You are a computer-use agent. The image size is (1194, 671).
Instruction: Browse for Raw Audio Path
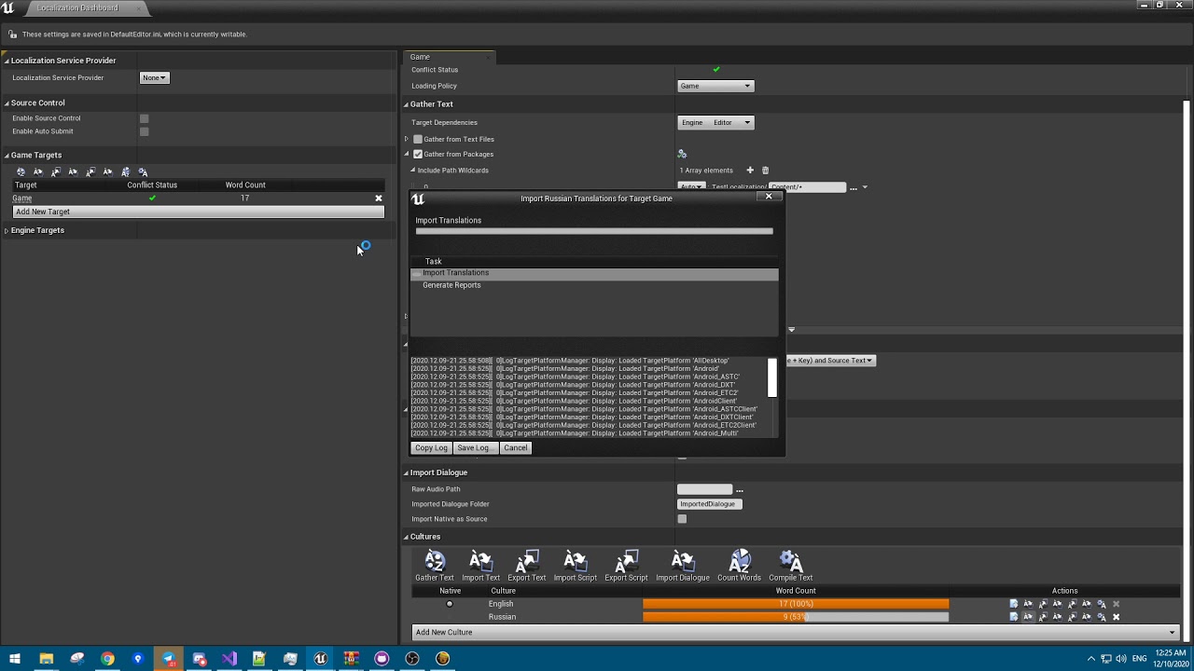pyautogui.click(x=739, y=490)
